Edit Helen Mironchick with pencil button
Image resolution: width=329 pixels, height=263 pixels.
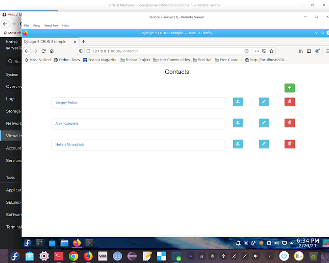pos(264,144)
